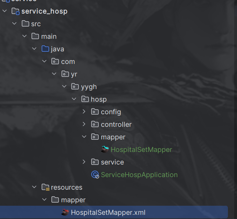This screenshot has width=237, height=219.
Task: Click the HospitalSetMapper.xml MyBatis file icon
Action: point(65,212)
